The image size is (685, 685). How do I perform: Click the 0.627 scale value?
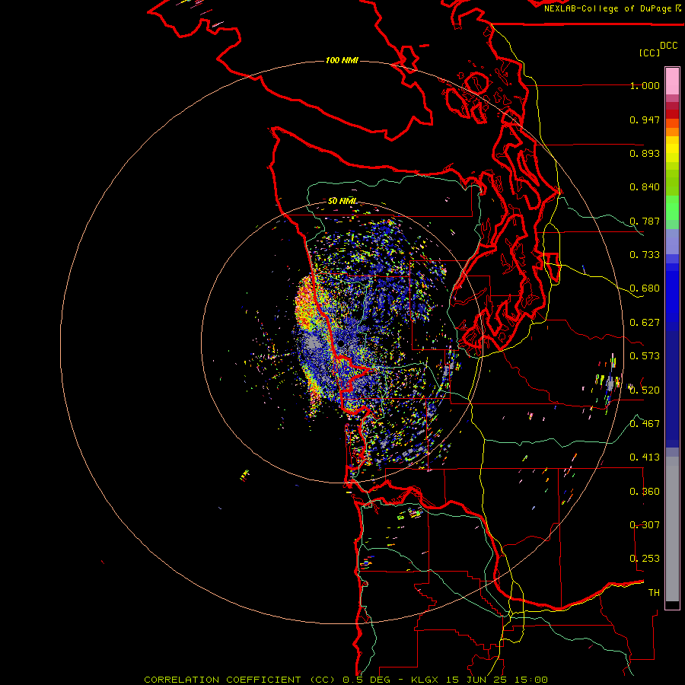pos(645,323)
